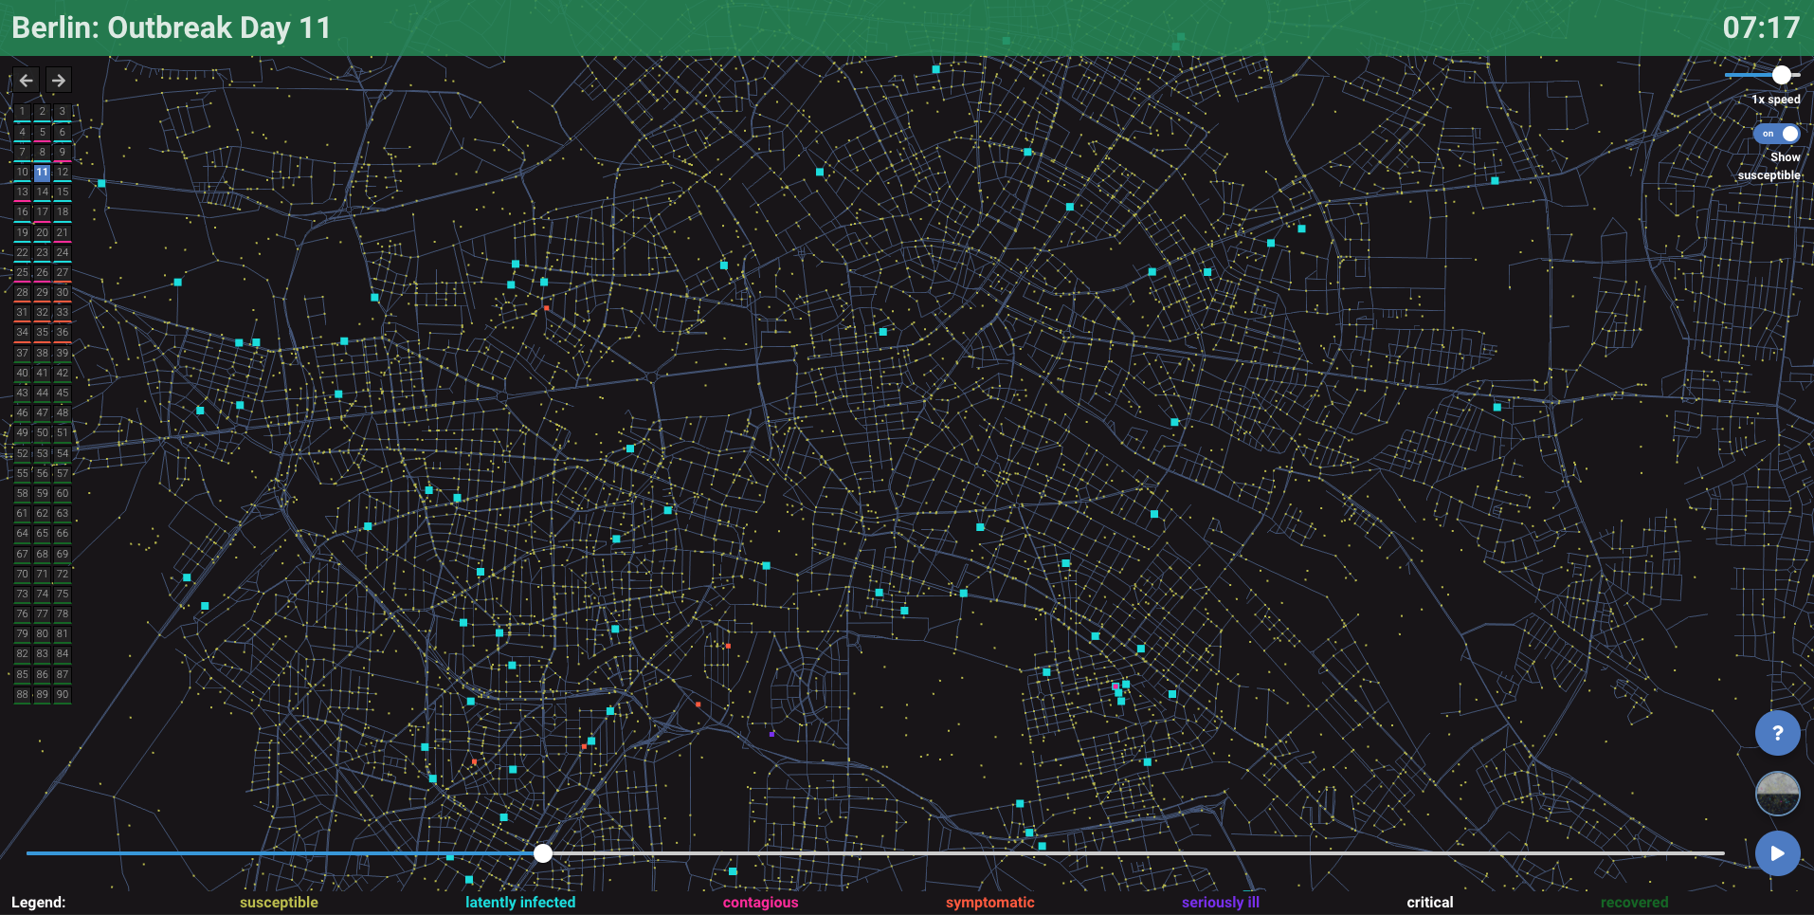Click the susceptible legend label
The width and height of the screenshot is (1814, 915).
point(279,903)
